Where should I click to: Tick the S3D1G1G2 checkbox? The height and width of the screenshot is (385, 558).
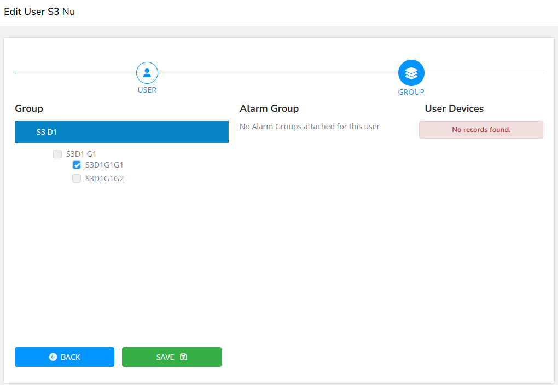(77, 179)
